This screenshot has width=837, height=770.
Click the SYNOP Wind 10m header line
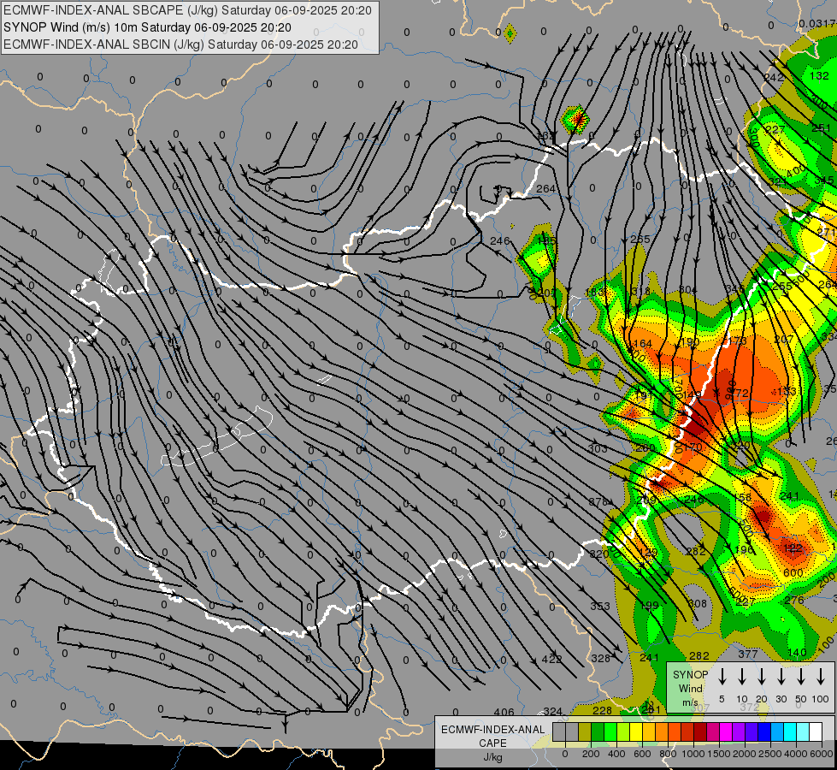(x=147, y=27)
